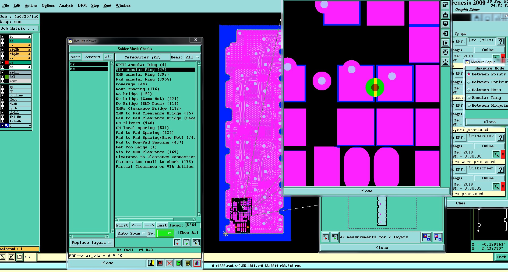Open Meas All dropdown
508x272 pixels.
(x=193, y=57)
